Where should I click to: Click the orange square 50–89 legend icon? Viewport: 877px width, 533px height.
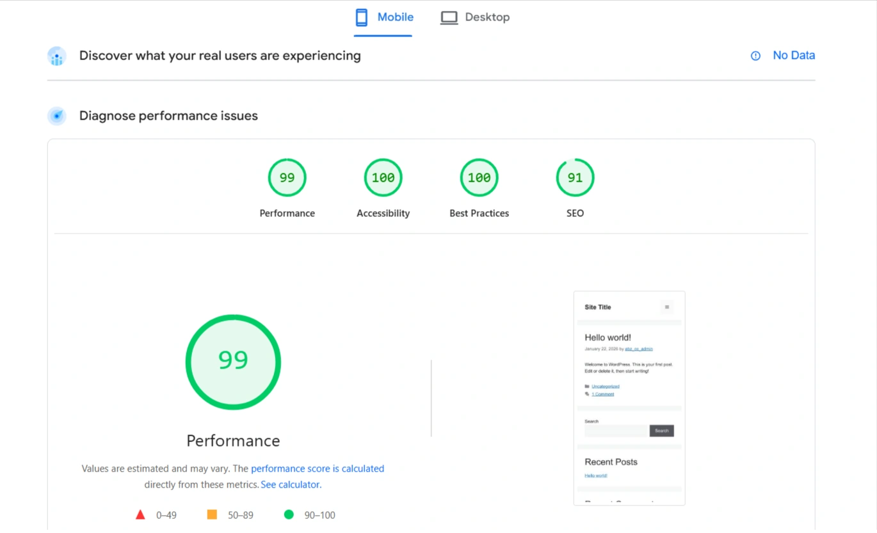[x=212, y=514]
